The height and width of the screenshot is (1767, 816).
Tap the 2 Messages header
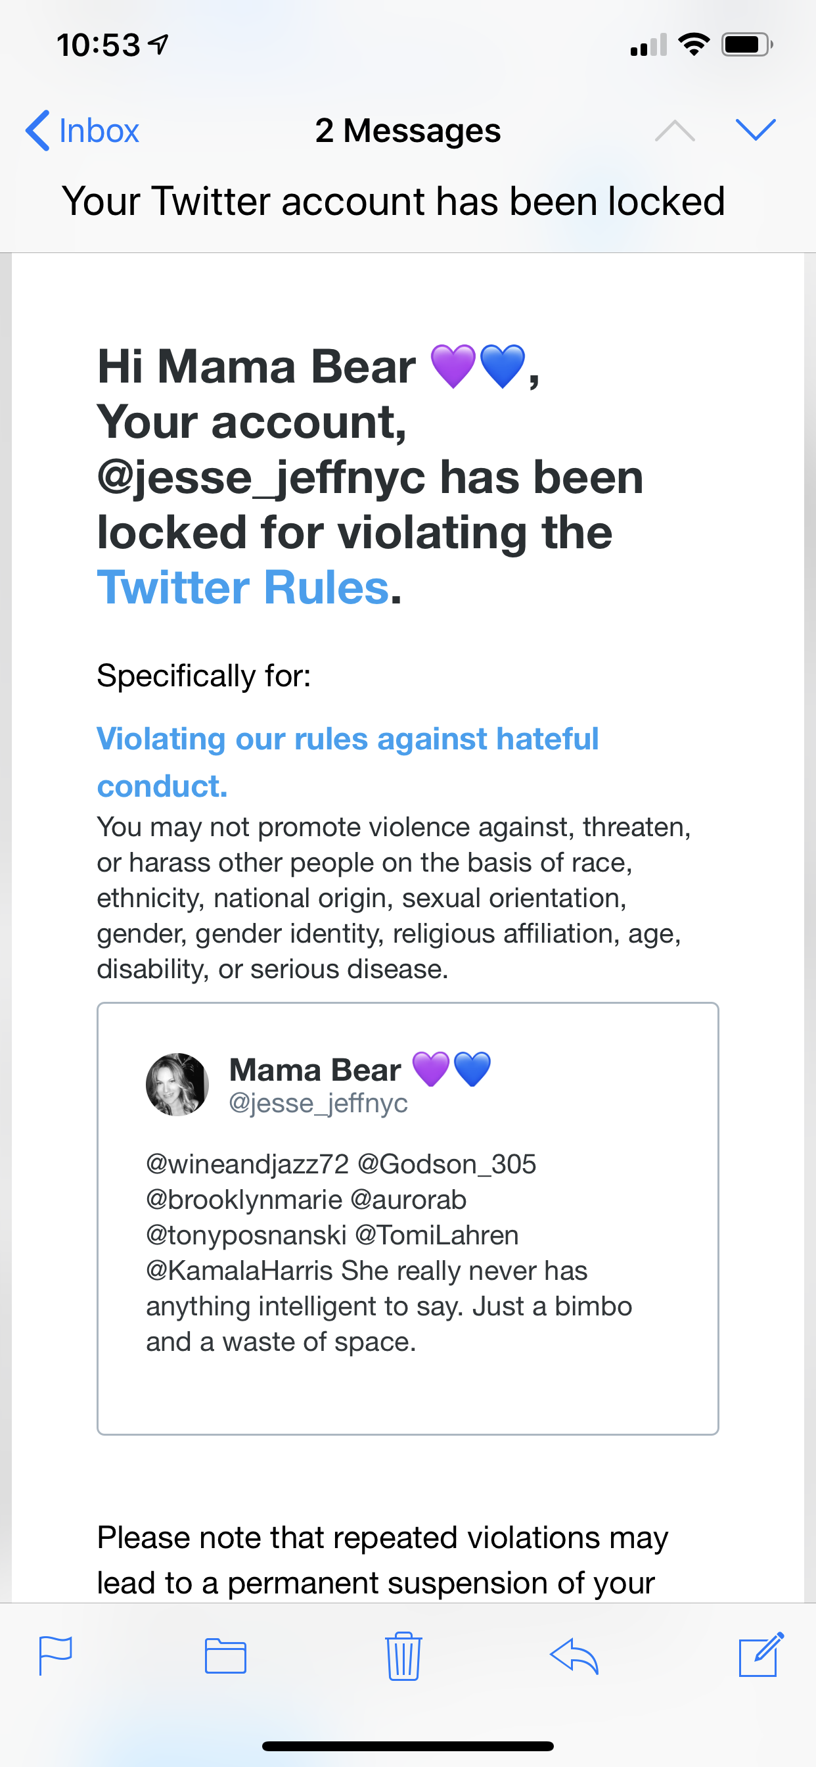[407, 130]
